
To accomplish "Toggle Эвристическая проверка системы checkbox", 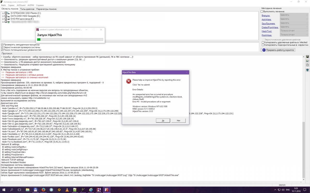I will tap(2, 47).
